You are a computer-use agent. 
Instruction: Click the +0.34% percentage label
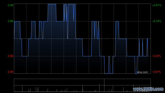click(157, 21)
